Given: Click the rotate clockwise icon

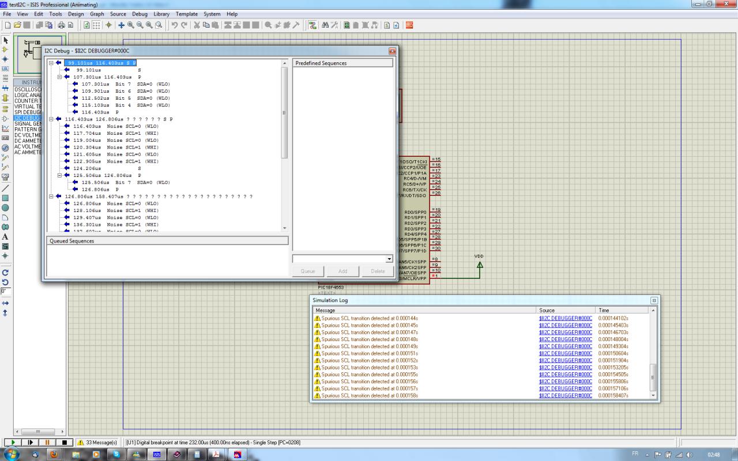Looking at the screenshot, I should point(5,272).
